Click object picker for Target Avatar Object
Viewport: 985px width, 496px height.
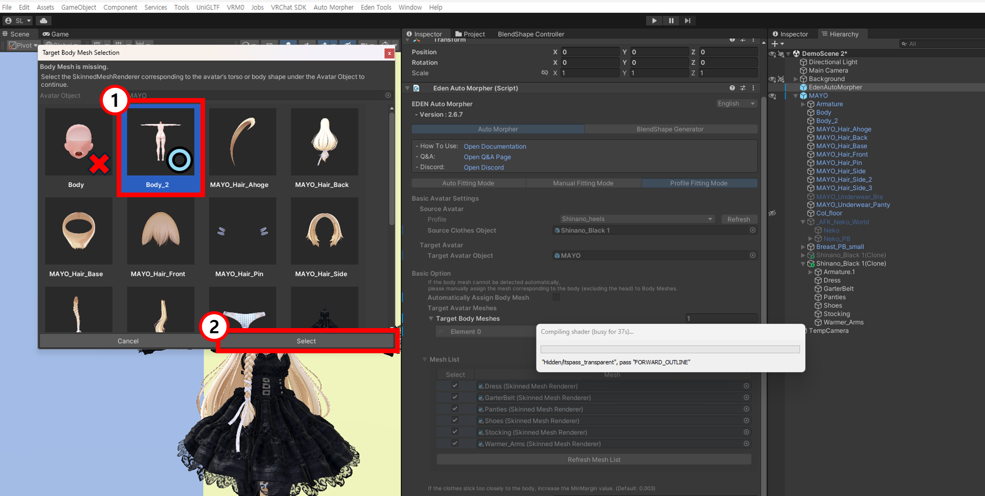click(753, 255)
